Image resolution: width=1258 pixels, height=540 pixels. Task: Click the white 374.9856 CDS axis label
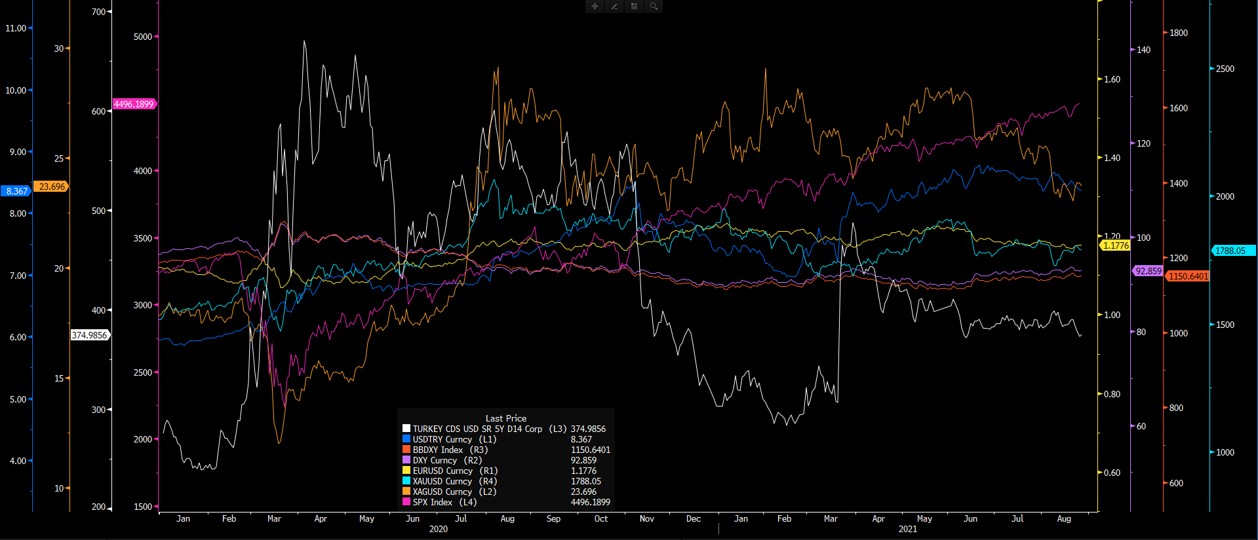pos(89,335)
